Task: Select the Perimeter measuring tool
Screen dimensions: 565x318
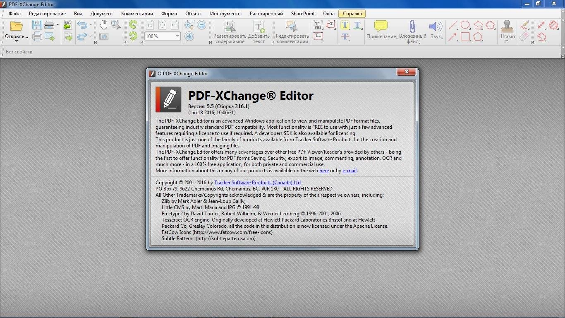Action: point(541,37)
